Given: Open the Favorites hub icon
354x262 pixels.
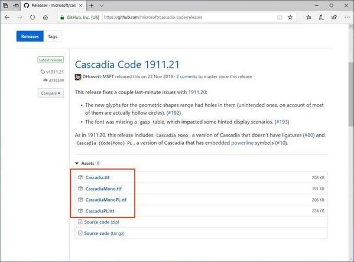Looking at the screenshot, I should click(x=308, y=17).
